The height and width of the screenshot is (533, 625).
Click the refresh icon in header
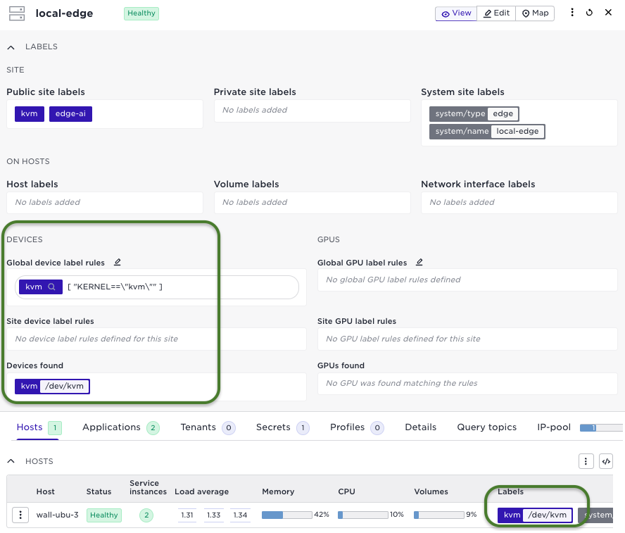point(589,13)
